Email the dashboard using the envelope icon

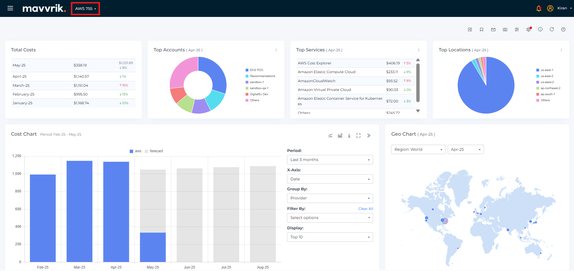coord(493,30)
